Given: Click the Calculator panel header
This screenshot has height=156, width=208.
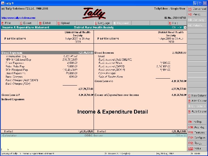Looking at the screenshot, I should [x=10, y=135].
